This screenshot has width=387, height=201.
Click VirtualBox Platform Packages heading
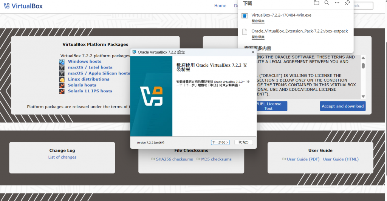point(95,45)
